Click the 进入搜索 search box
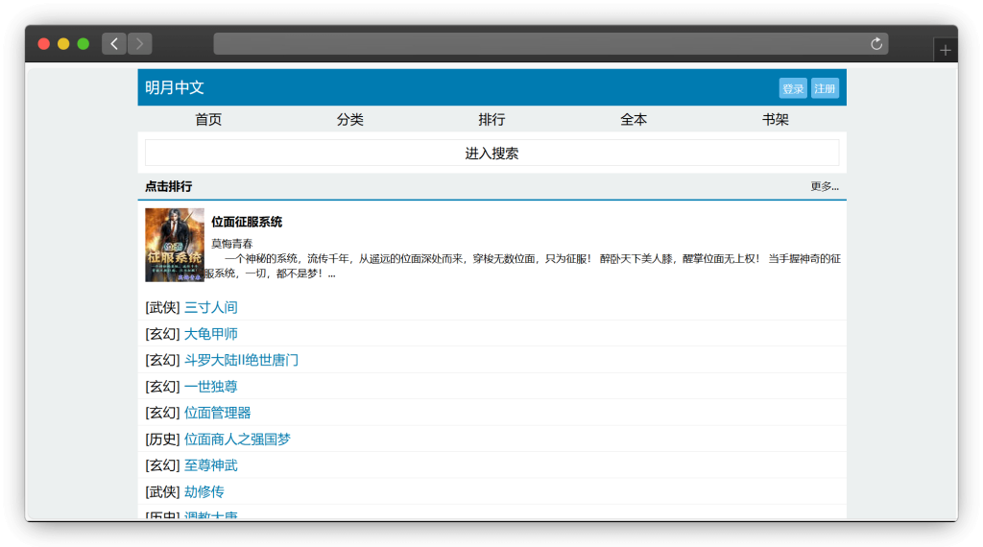The width and height of the screenshot is (983, 547). pyautogui.click(x=491, y=153)
